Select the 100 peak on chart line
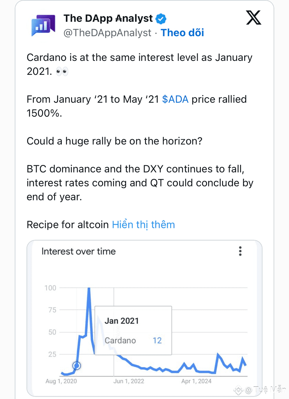This screenshot has height=399, width=289. (89, 288)
